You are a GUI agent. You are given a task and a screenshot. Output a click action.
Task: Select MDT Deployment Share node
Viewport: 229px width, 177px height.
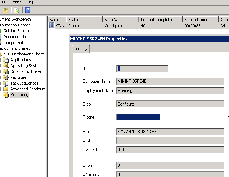[24, 54]
